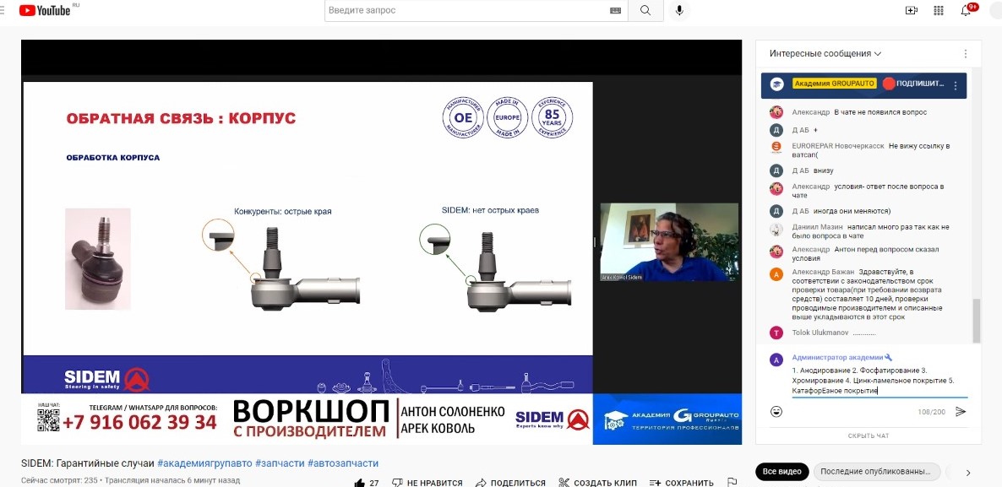This screenshot has height=487, width=1002.
Task: Select the Последние опубликованны... chip
Action: tap(876, 472)
